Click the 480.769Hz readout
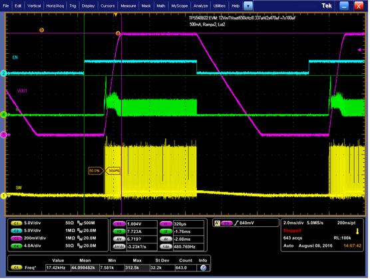Screen dimensions: 370x280 pyautogui.click(x=188, y=247)
